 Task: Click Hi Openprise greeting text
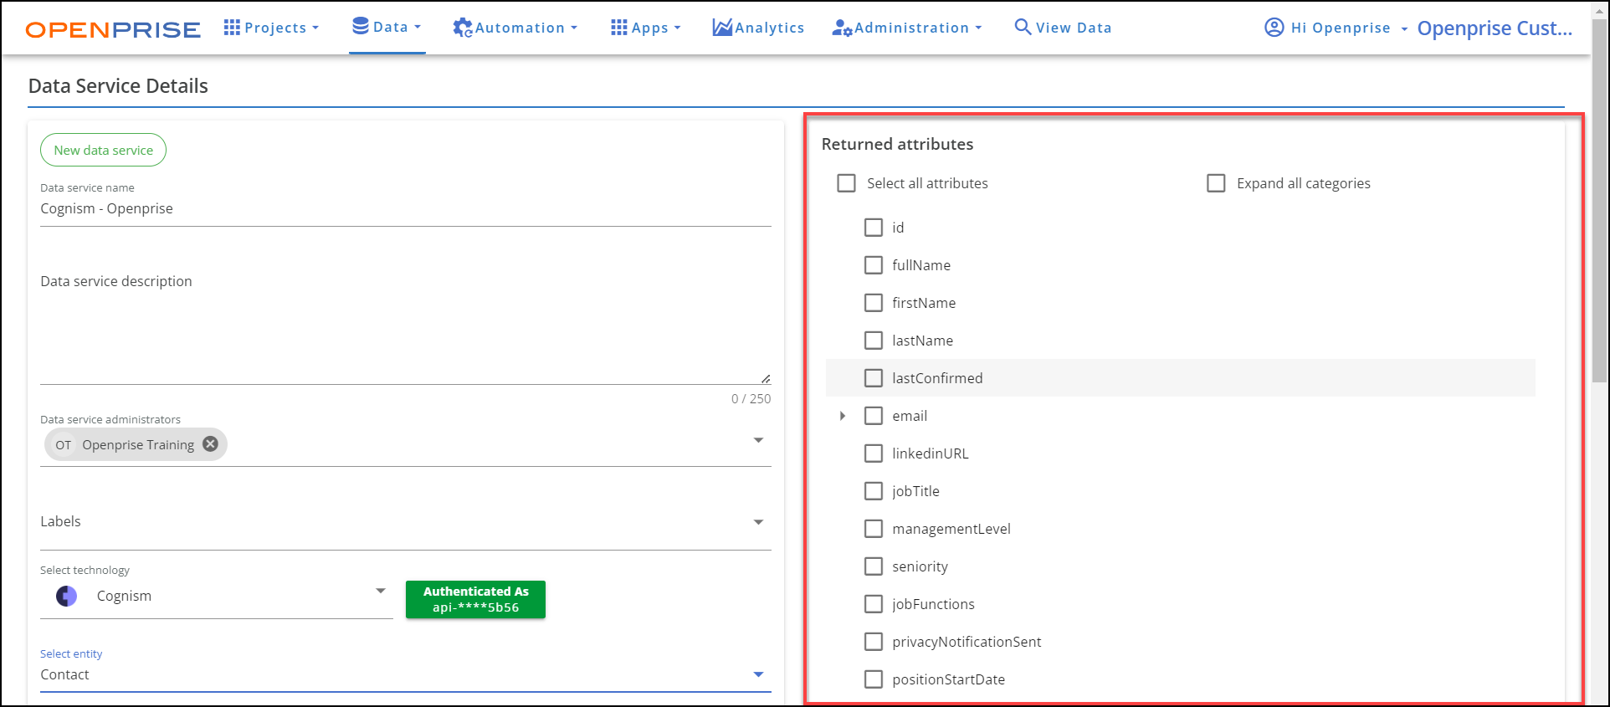pos(1341,28)
